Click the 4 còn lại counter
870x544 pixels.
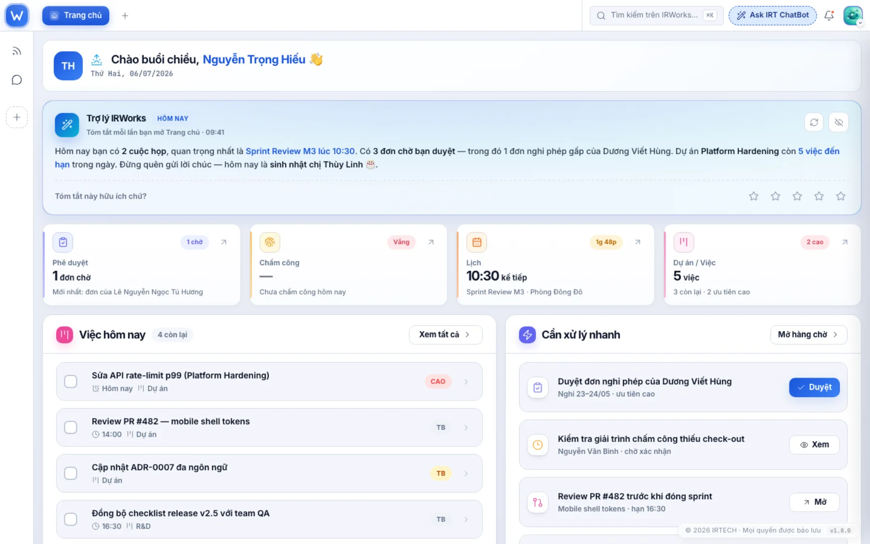click(x=172, y=335)
